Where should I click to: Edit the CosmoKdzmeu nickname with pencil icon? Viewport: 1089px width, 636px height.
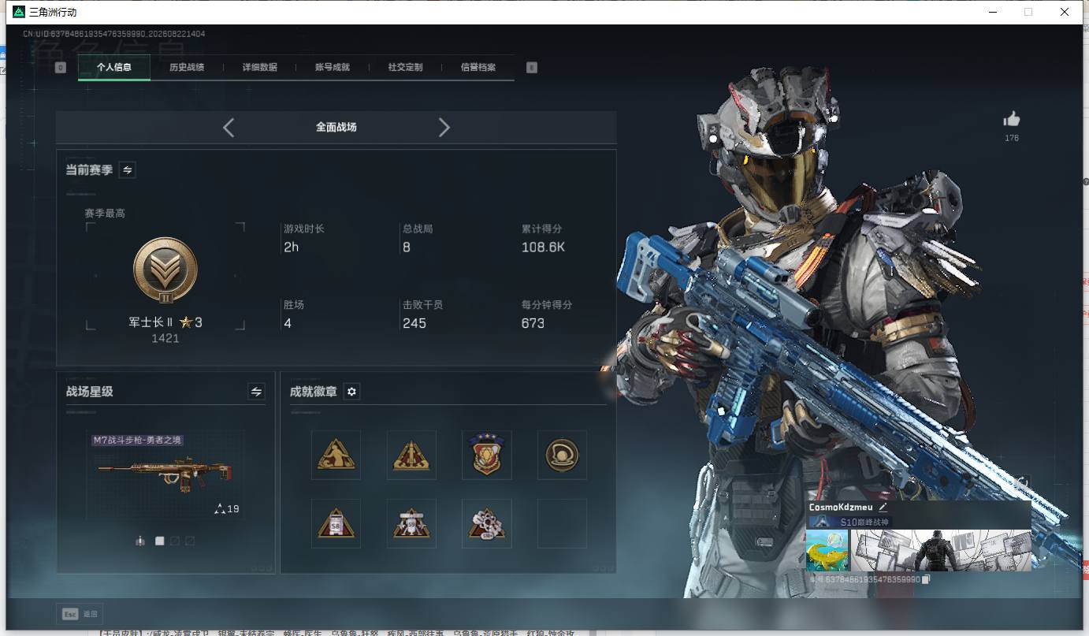(883, 508)
